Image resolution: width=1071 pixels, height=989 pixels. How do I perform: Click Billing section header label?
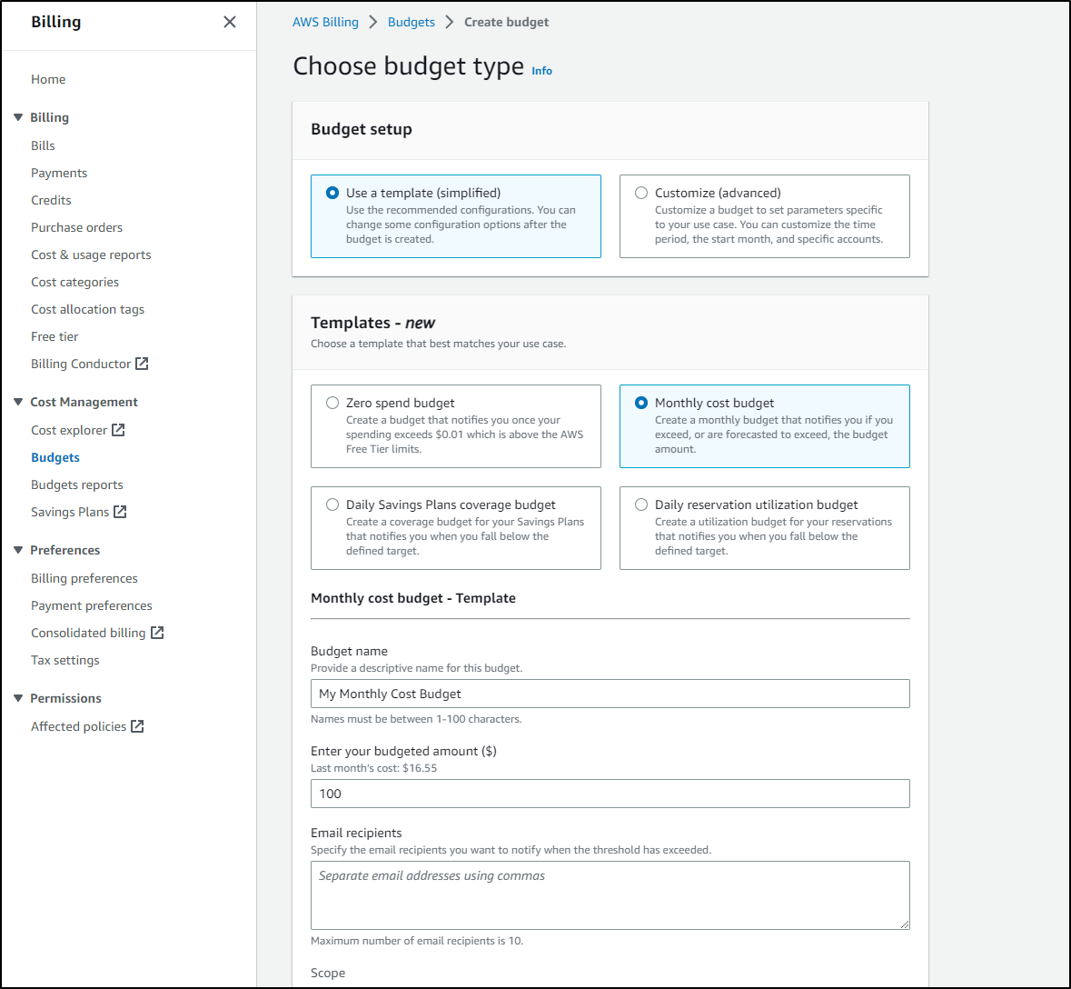click(x=49, y=117)
